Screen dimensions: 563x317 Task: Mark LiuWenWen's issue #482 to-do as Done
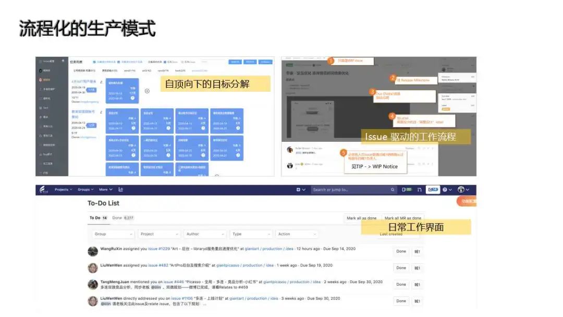(401, 268)
